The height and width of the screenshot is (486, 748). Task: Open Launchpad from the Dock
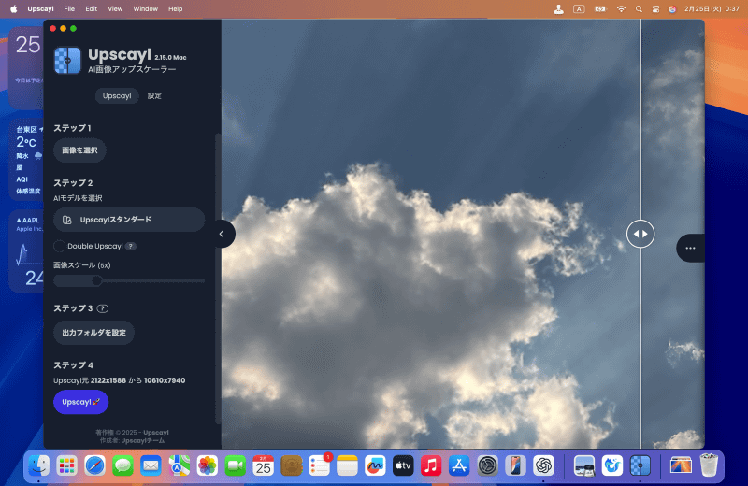click(66, 465)
